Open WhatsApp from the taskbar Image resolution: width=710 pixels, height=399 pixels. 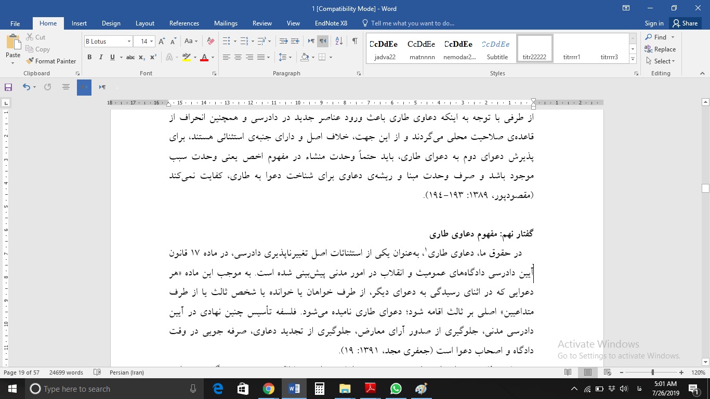pos(396,389)
